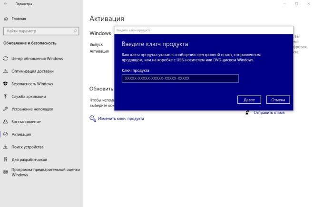
Task: Select Оптимизация доставки in sidebar
Action: (32, 71)
